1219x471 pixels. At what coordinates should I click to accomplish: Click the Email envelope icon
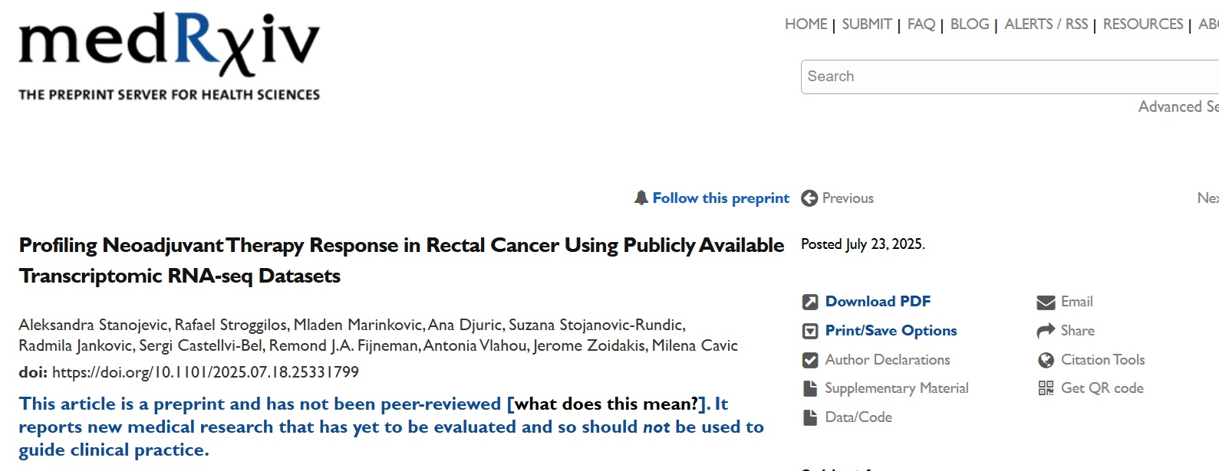(x=1046, y=303)
